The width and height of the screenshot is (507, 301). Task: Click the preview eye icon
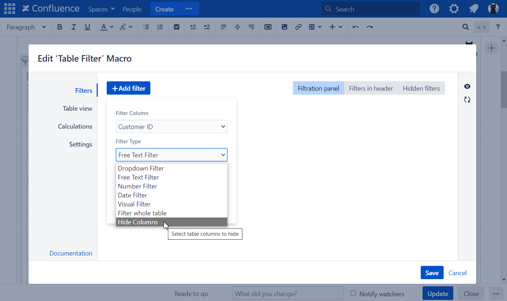point(467,86)
